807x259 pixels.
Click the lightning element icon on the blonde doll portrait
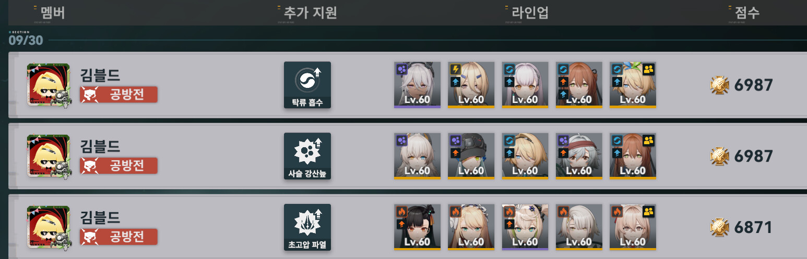(454, 69)
